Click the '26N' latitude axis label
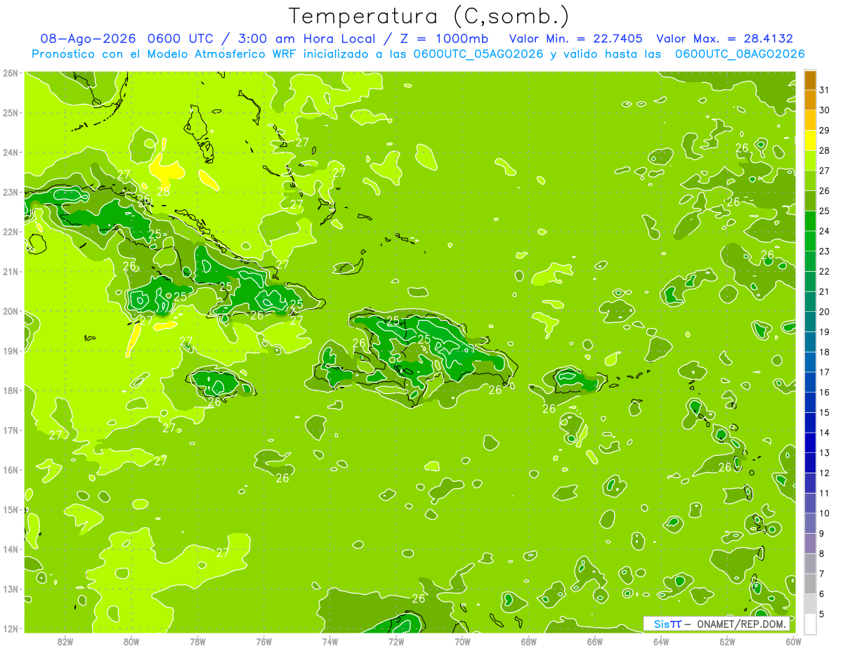Image resolution: width=843 pixels, height=651 pixels. point(10,73)
